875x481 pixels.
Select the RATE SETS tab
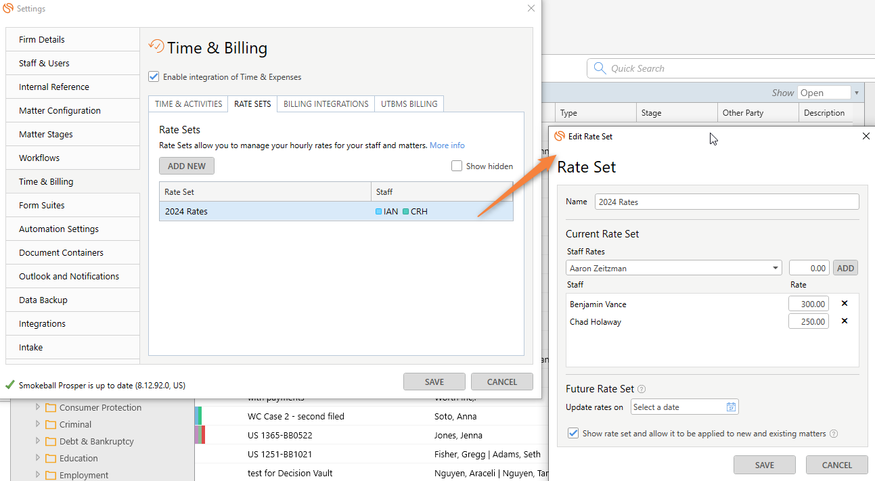tap(252, 104)
